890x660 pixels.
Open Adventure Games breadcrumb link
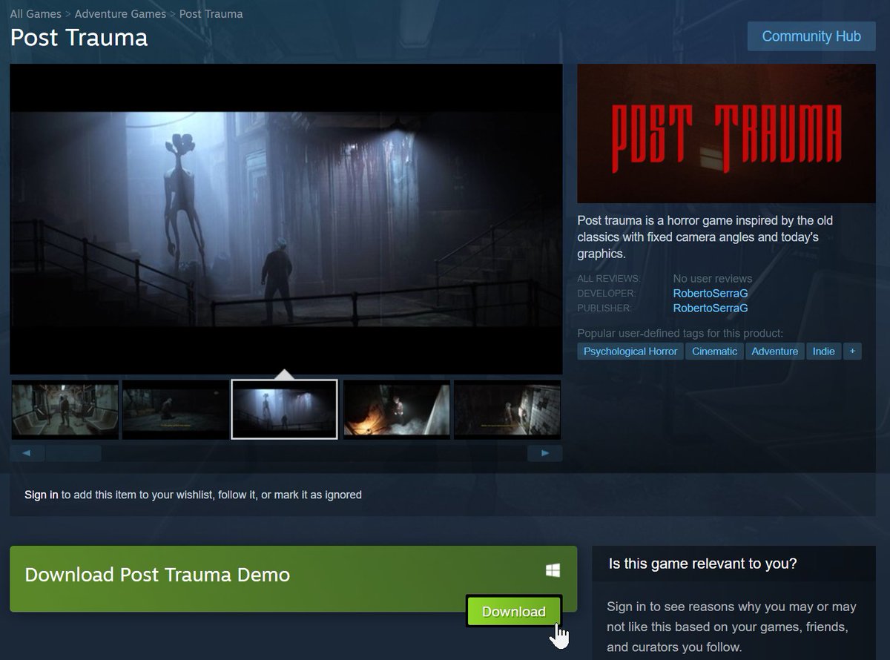120,14
